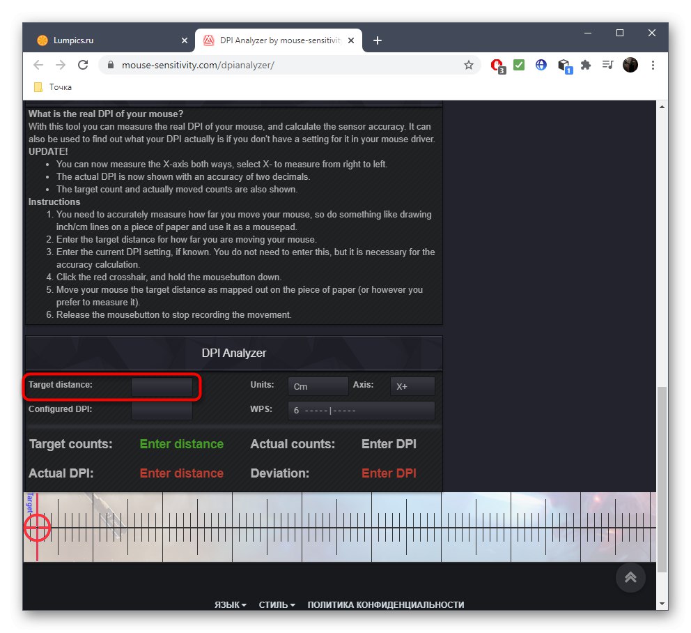Viewport: 691px width, 633px height.
Task: Click the red crosshair target
Action: point(37,527)
